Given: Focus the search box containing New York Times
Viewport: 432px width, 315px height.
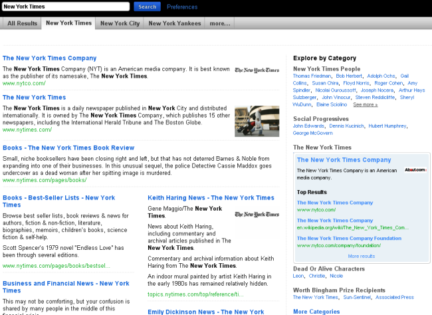Looking at the screenshot, I should pos(66,7).
